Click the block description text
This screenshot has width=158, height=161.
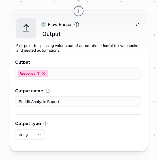point(77,48)
